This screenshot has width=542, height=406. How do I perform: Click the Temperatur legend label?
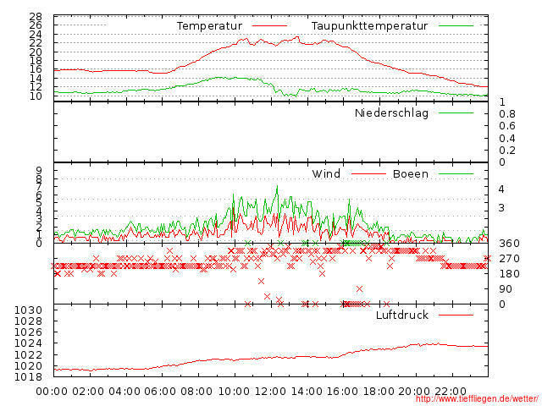click(x=209, y=26)
